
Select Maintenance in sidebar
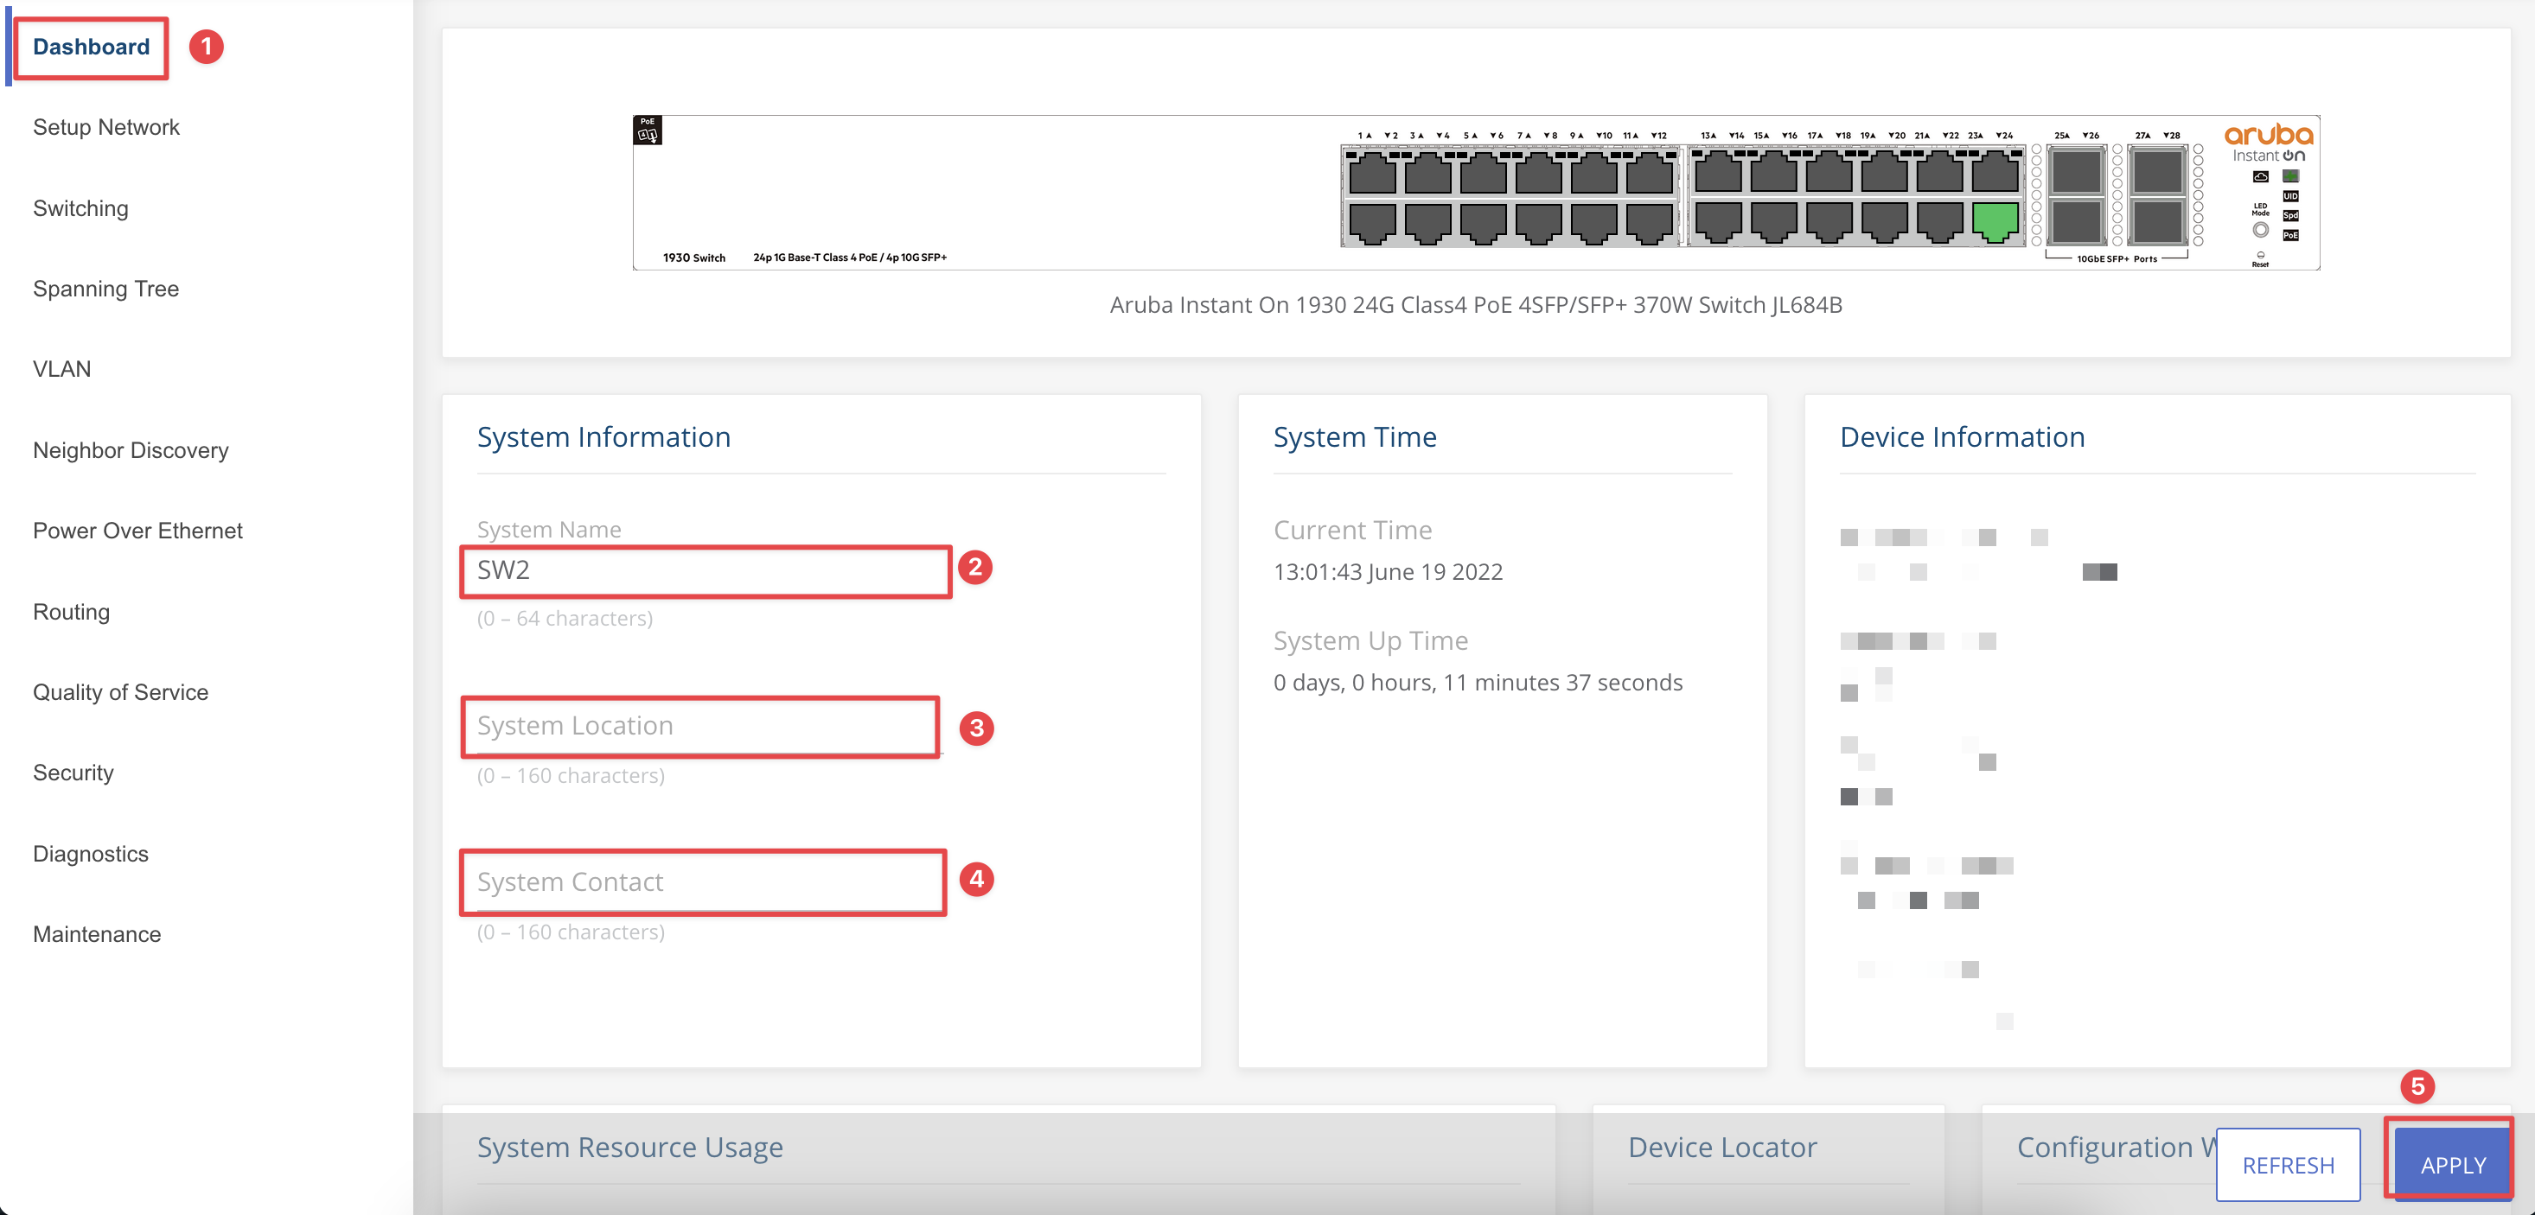(x=97, y=933)
